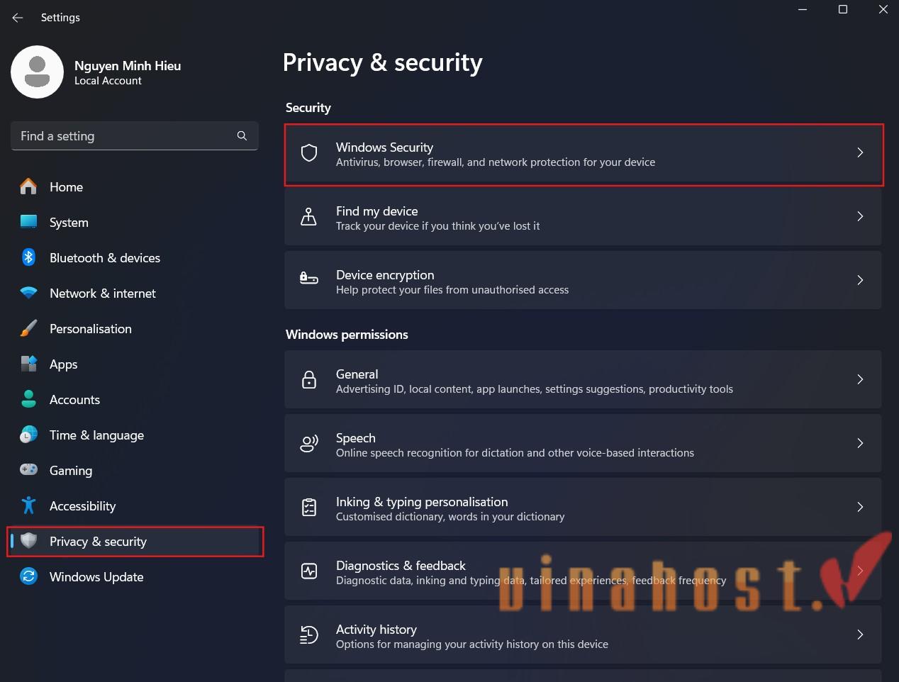This screenshot has width=899, height=682.
Task: Click the Diagnostics & feedback pulse icon
Action: click(x=309, y=571)
